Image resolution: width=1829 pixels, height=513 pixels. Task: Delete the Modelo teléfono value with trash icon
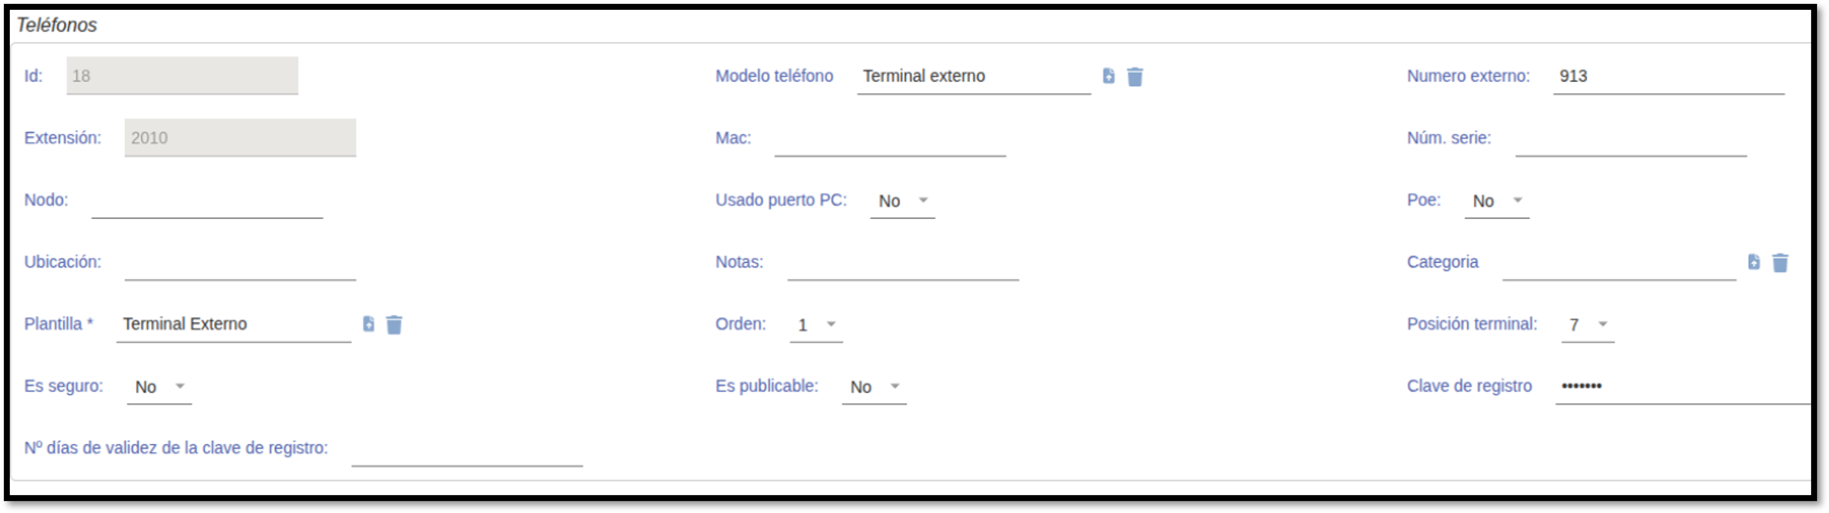click(x=1135, y=76)
